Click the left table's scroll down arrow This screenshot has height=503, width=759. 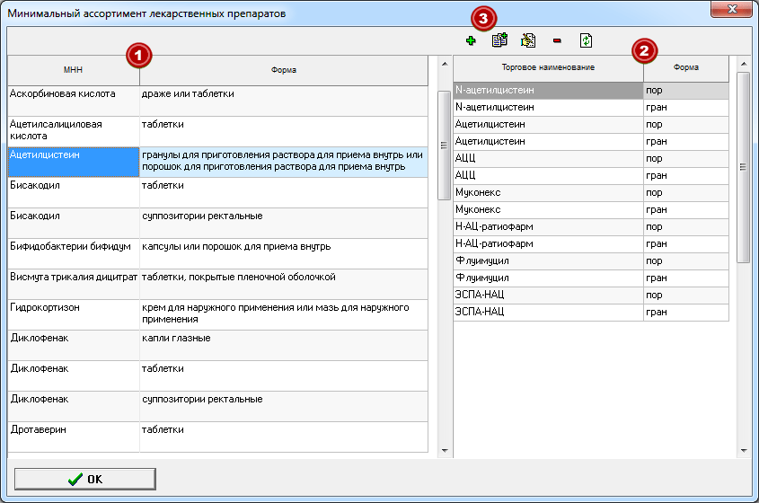click(445, 451)
